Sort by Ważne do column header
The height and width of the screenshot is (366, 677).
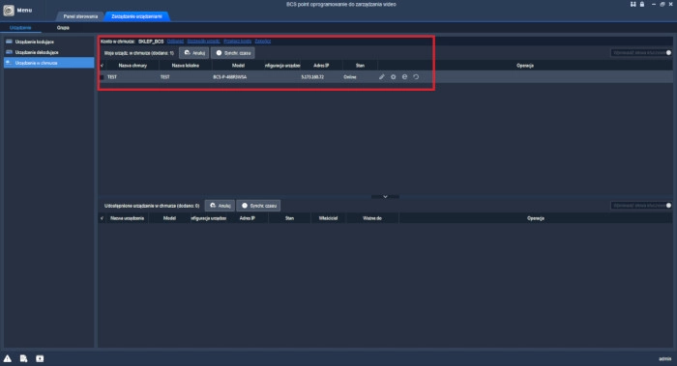[x=372, y=218]
